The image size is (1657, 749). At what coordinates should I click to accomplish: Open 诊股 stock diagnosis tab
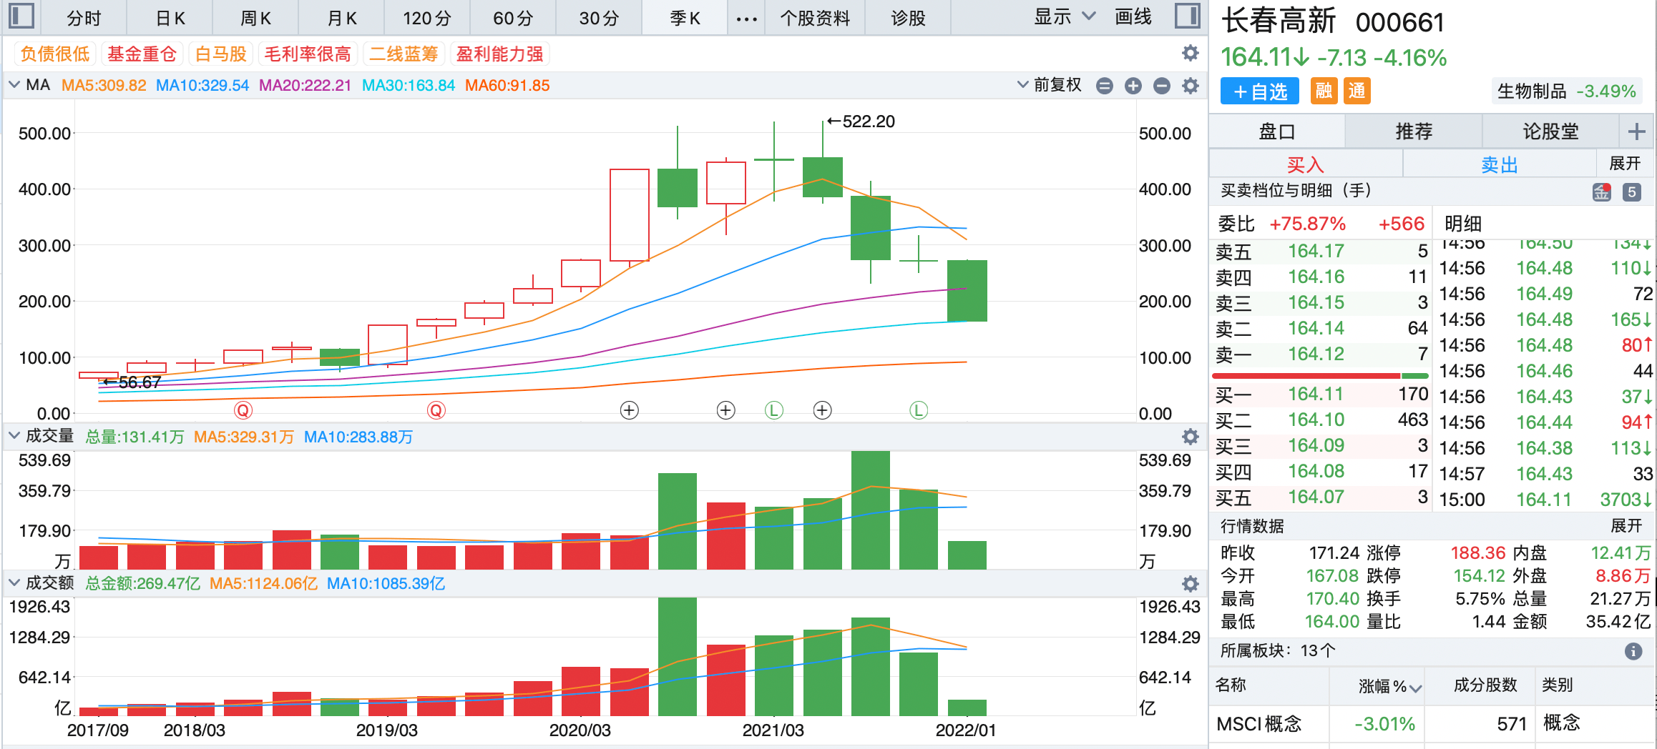[908, 19]
